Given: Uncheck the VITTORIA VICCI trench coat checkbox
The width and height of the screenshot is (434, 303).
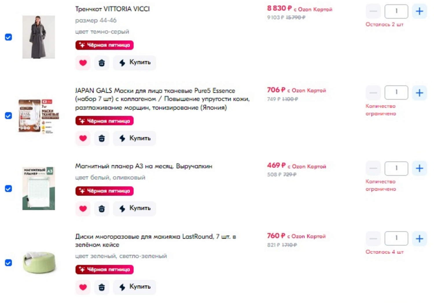Looking at the screenshot, I should point(8,37).
